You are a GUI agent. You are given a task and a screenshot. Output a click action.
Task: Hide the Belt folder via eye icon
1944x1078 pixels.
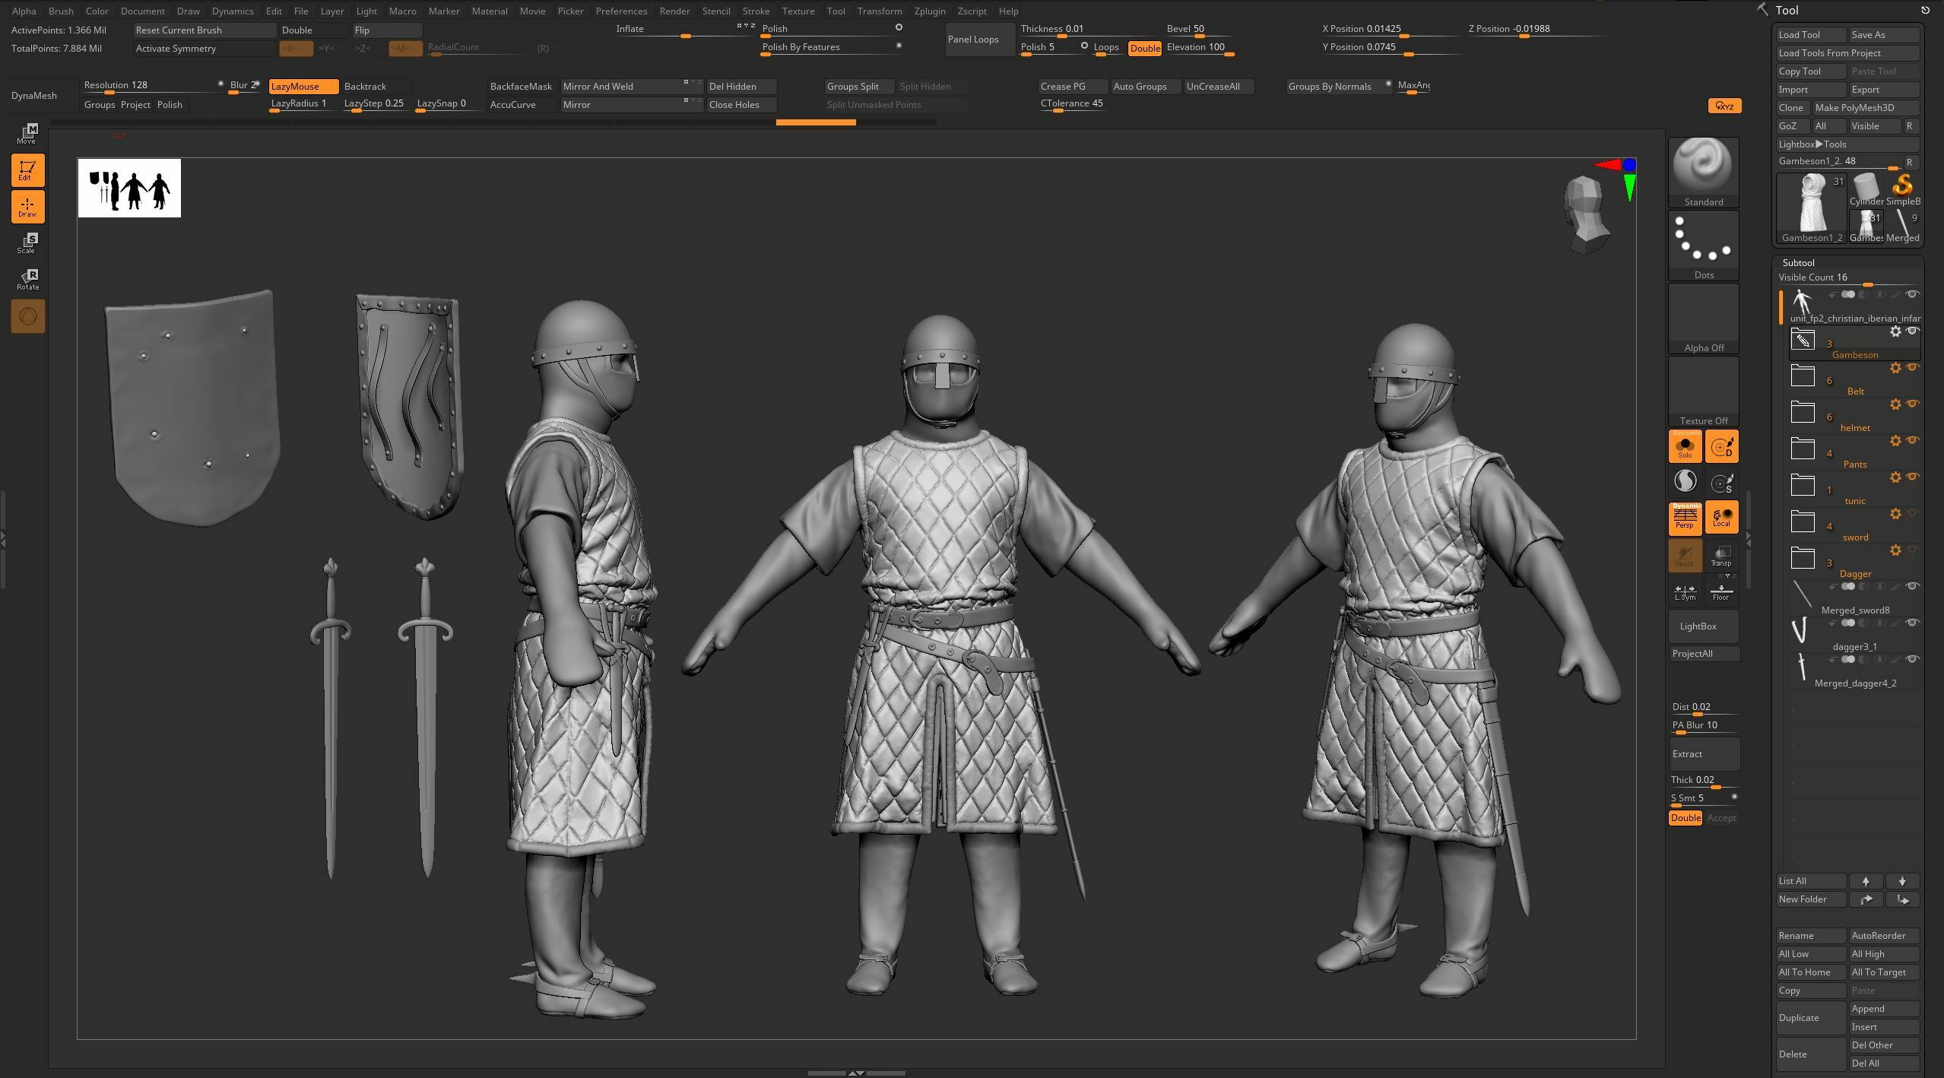pyautogui.click(x=1912, y=368)
